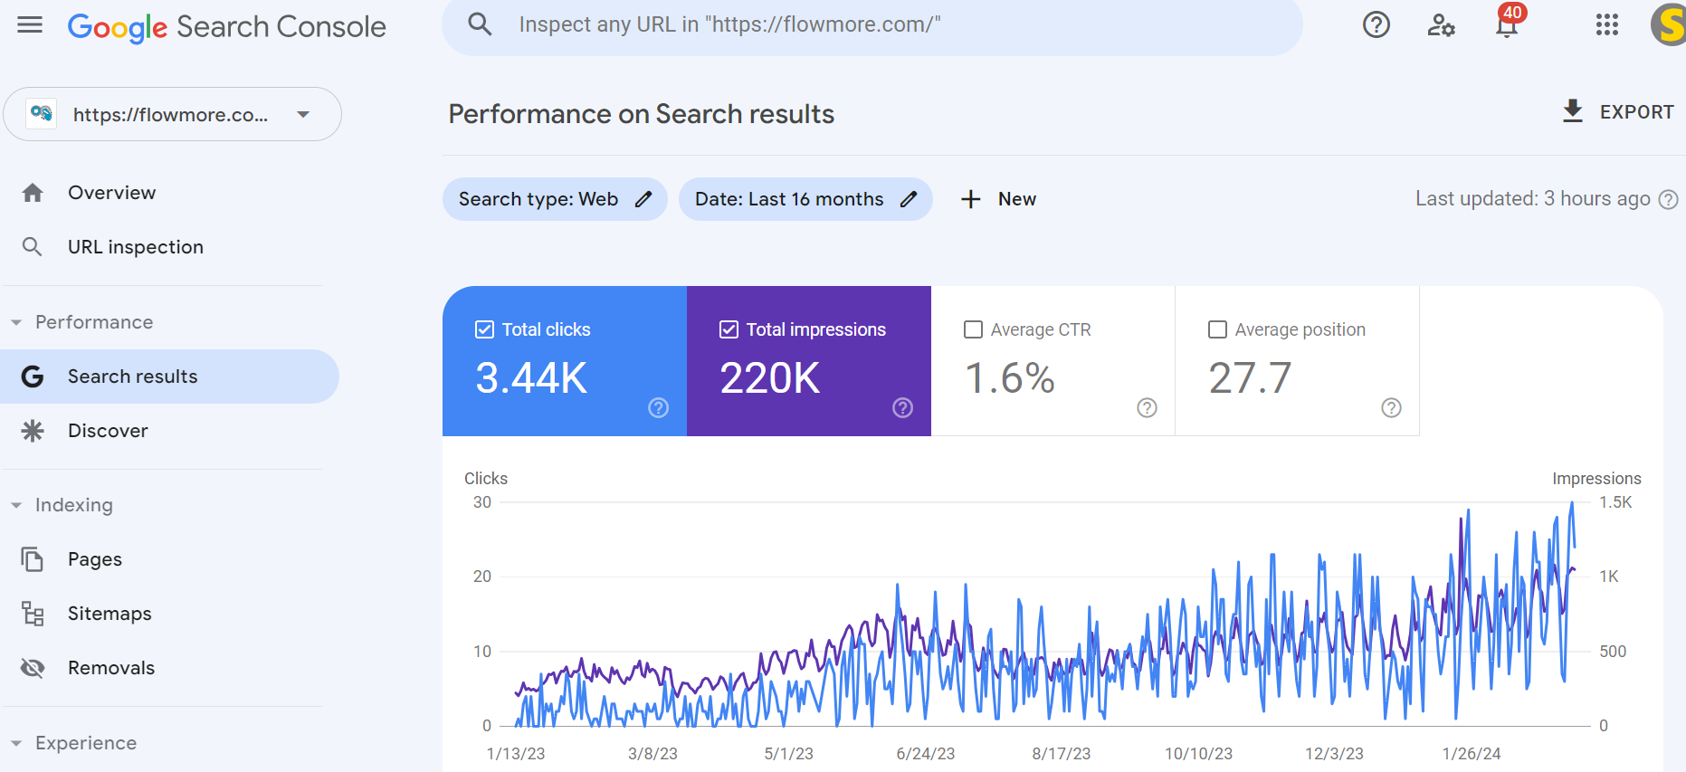Click the 1/13/23 date label on chart

pos(516,754)
